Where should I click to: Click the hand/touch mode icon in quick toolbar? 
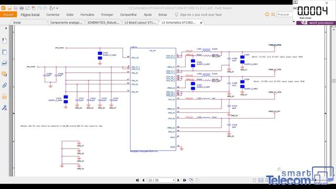[51, 8]
